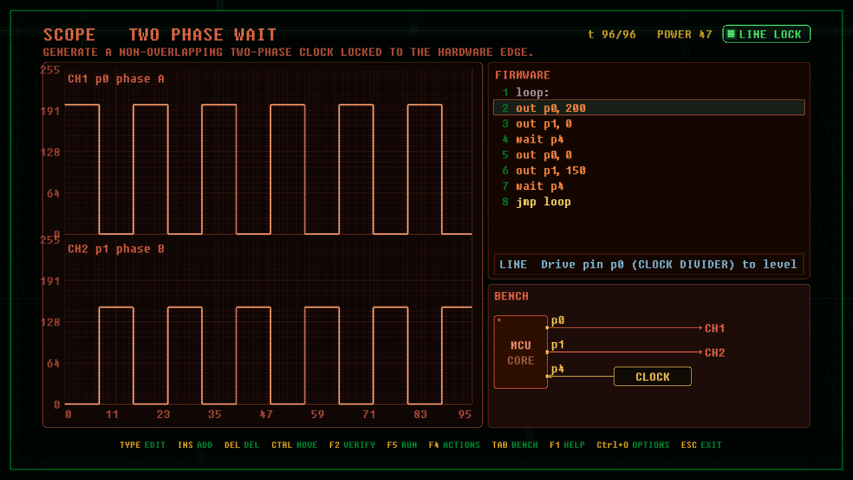
Task: Click DEL DEL in the bottom bar
Action: 242,445
